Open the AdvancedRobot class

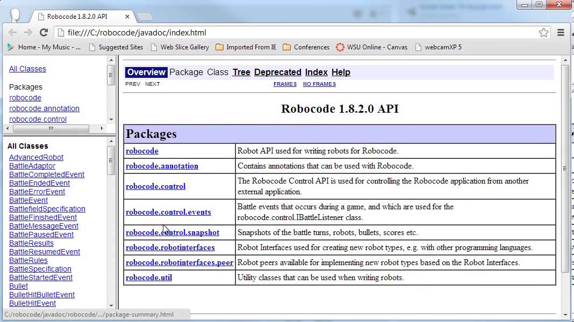[x=36, y=157]
